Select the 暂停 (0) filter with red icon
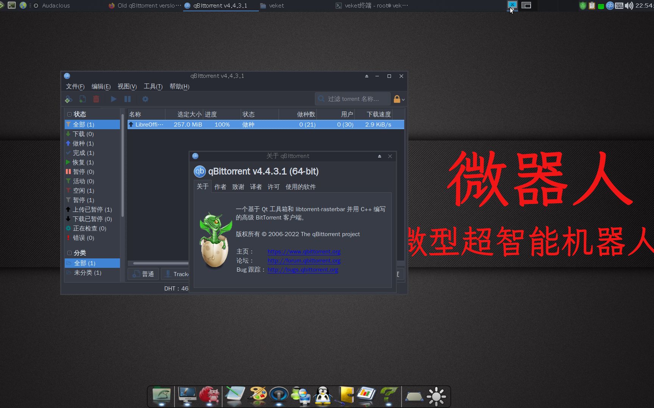654x408 pixels. [92, 172]
